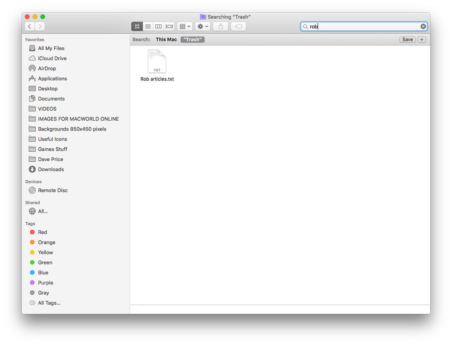Open Documents in sidebar
Screen dimensions: 452x345
tap(52, 99)
